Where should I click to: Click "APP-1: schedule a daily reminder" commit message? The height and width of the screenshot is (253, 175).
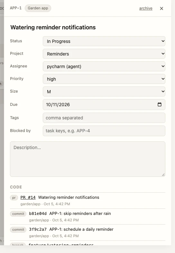coord(81,229)
